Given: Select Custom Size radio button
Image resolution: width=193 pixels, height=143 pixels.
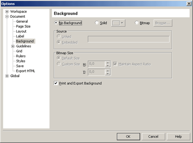Looking at the screenshot, I should pos(59,64).
